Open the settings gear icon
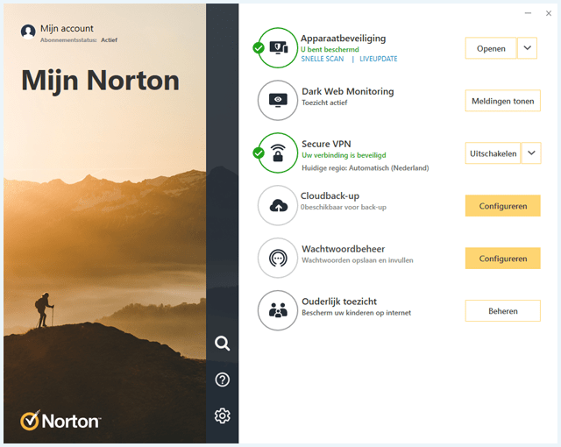The height and width of the screenshot is (447, 561). [x=222, y=416]
